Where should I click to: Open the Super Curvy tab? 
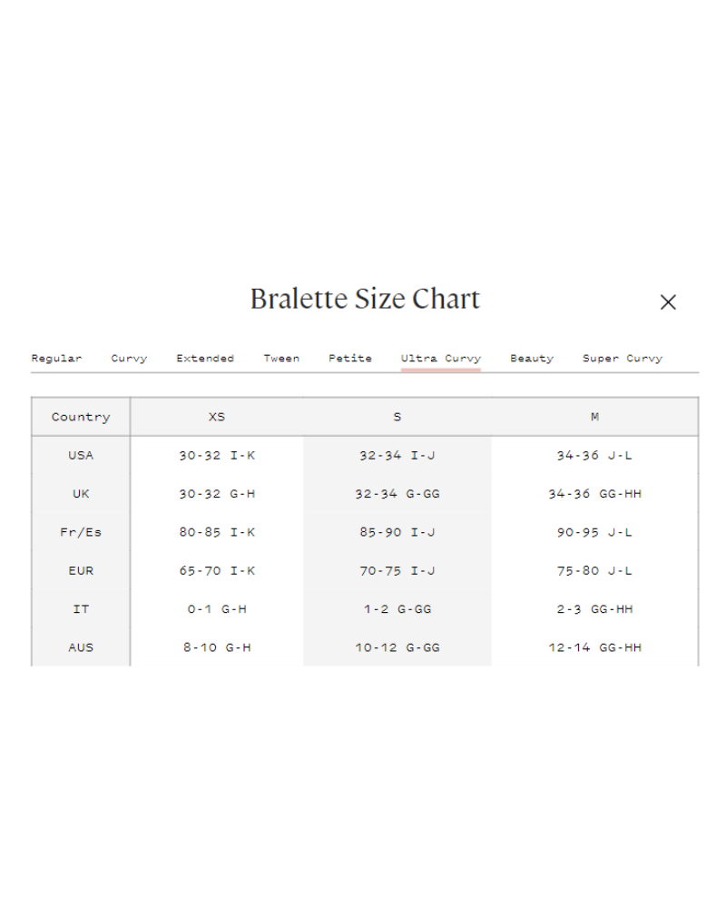[x=623, y=359]
